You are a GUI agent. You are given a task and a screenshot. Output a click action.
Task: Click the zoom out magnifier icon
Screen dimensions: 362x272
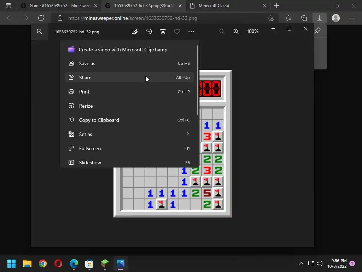pyautogui.click(x=222, y=32)
